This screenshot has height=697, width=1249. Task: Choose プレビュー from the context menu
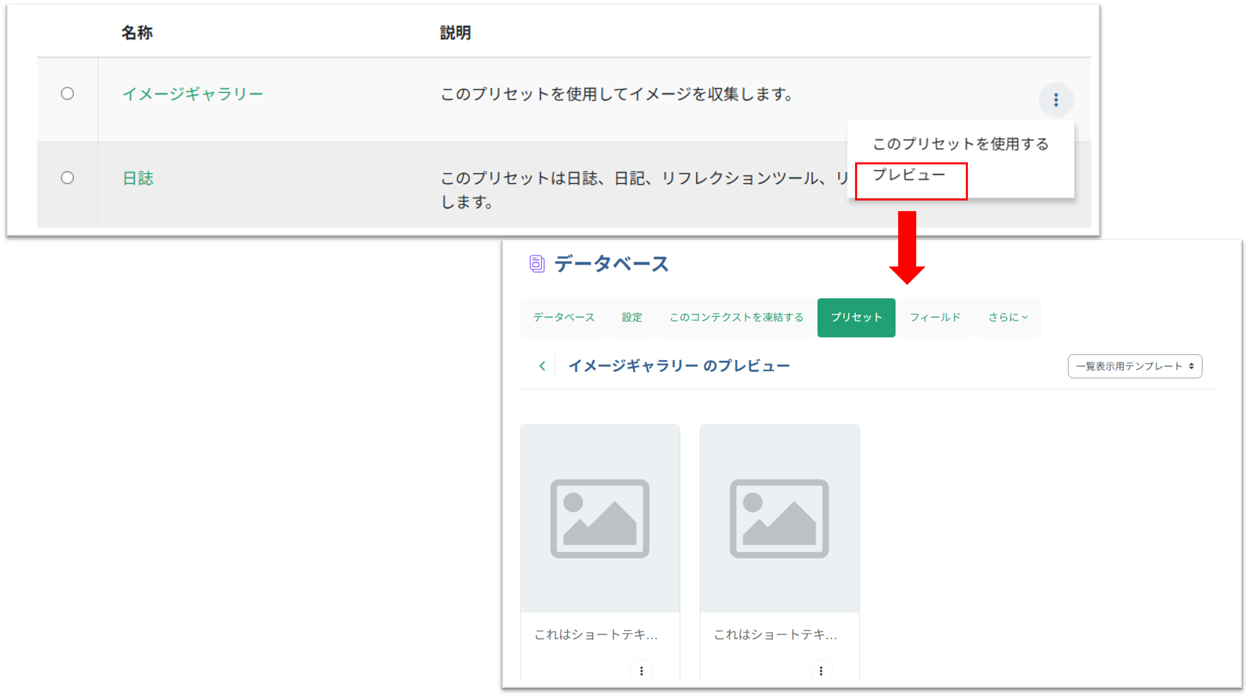click(909, 174)
